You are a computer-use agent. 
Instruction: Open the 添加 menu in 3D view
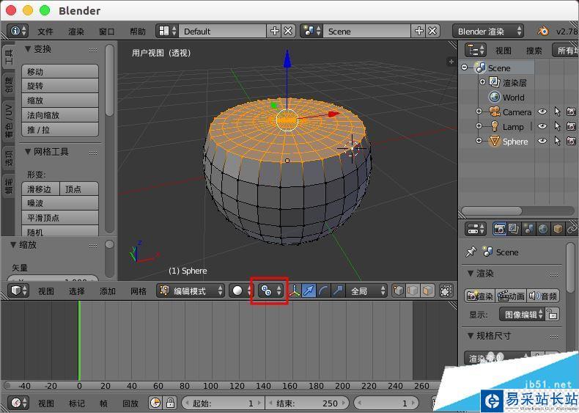[x=108, y=291]
